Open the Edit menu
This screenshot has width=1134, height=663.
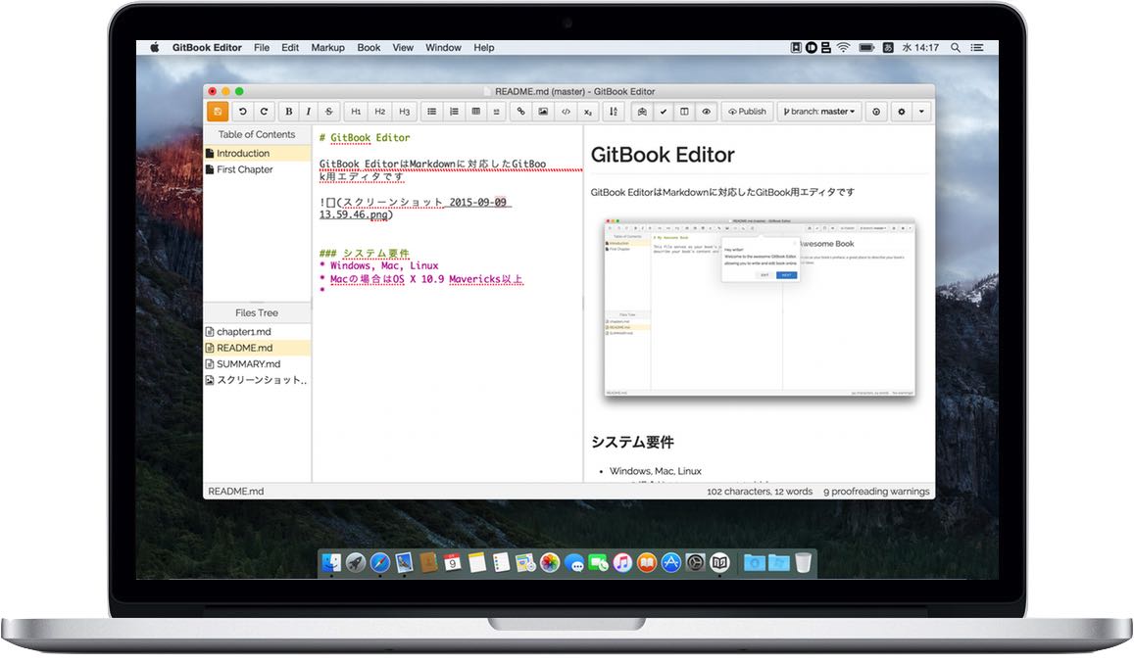tap(290, 48)
